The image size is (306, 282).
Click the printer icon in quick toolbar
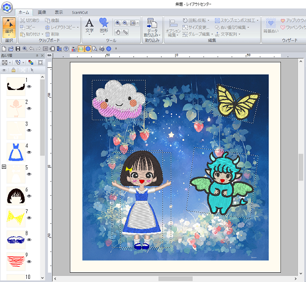[x=102, y=48]
